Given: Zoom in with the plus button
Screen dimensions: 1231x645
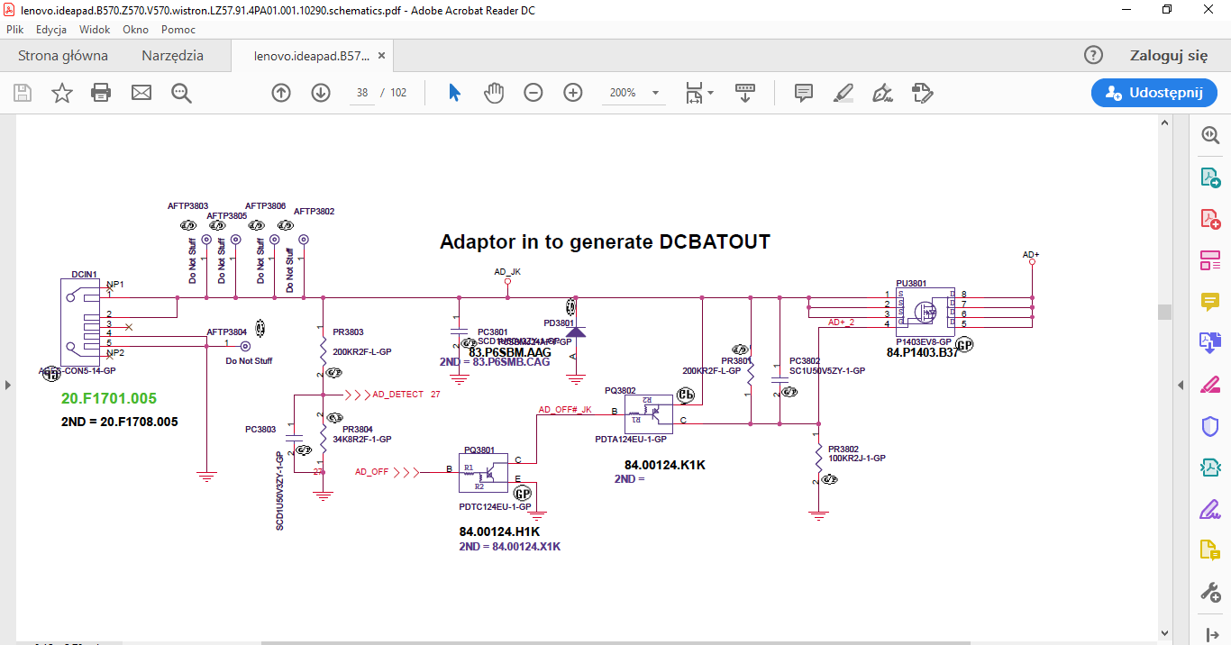Looking at the screenshot, I should pyautogui.click(x=573, y=93).
